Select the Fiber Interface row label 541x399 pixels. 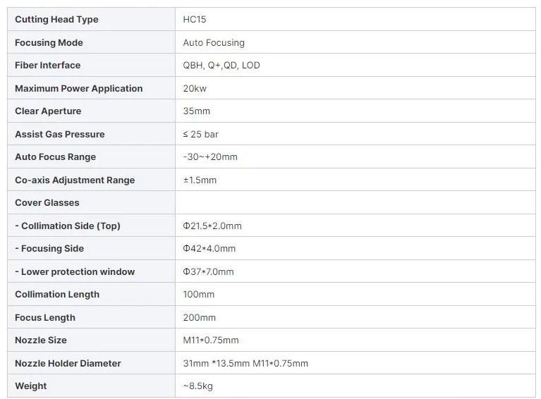(48, 65)
